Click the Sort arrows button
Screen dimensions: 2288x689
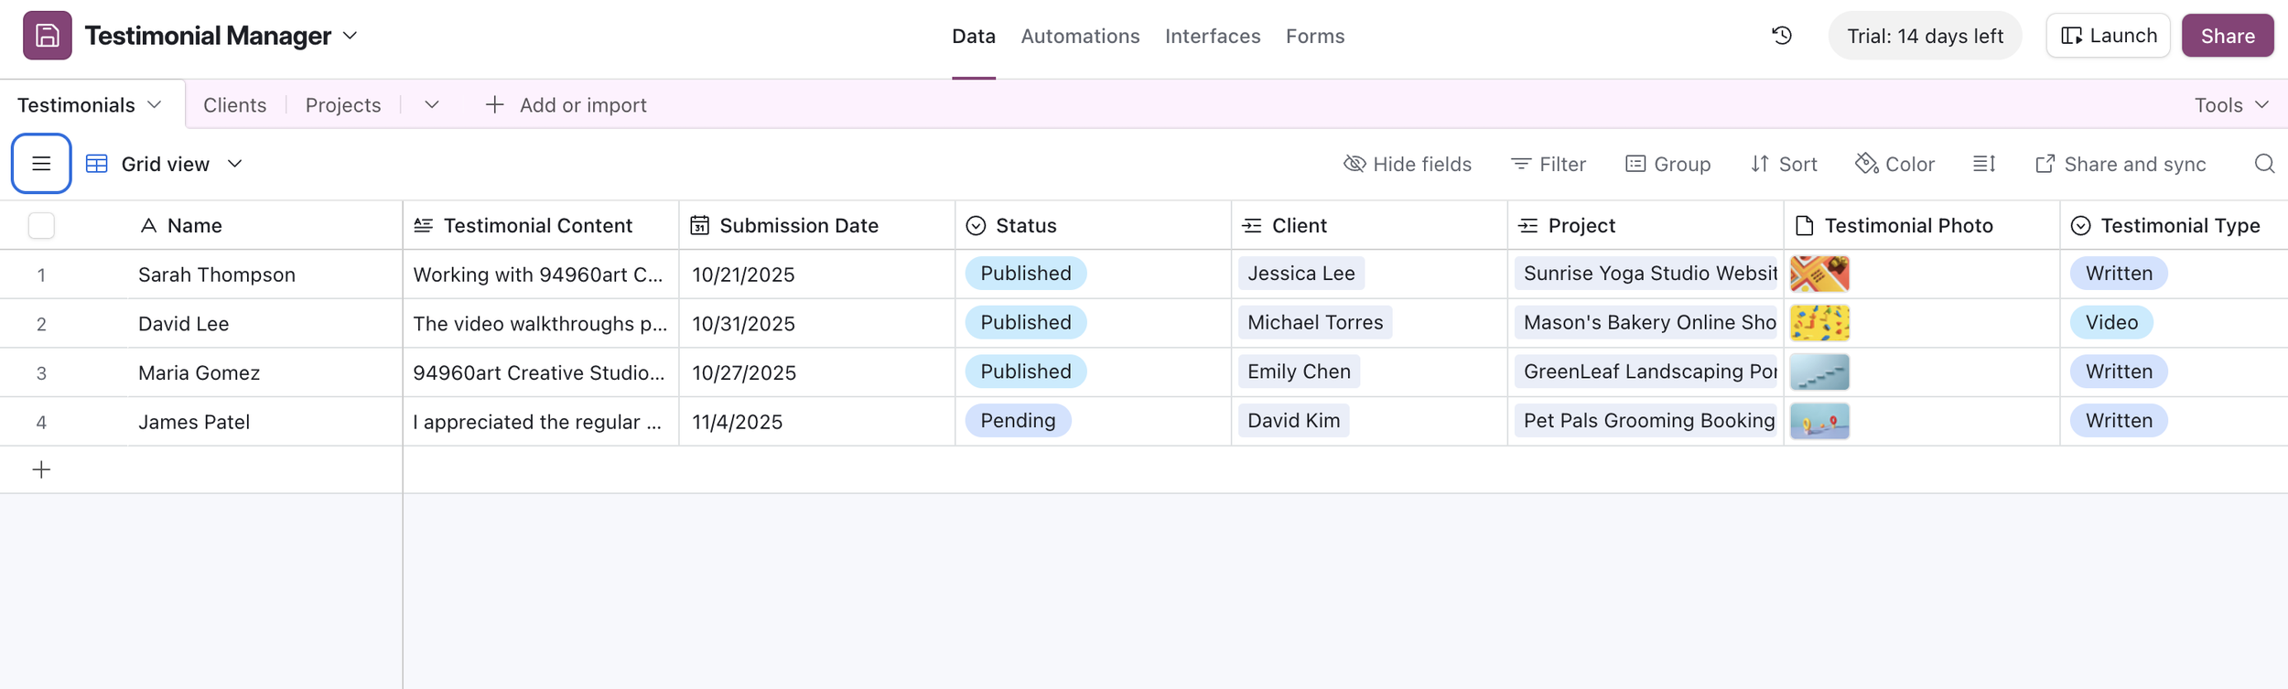[x=1784, y=164]
